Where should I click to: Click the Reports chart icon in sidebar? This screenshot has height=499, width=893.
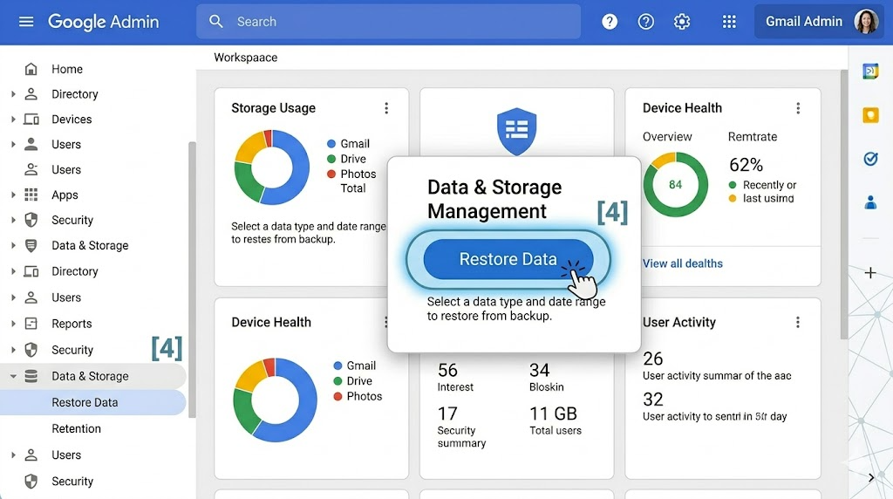coord(31,324)
